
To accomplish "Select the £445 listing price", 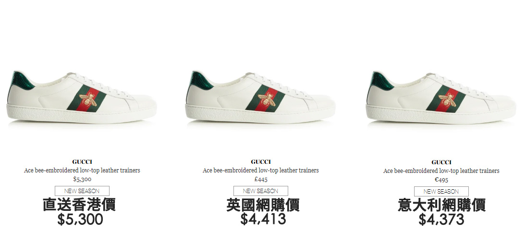I will [261, 179].
